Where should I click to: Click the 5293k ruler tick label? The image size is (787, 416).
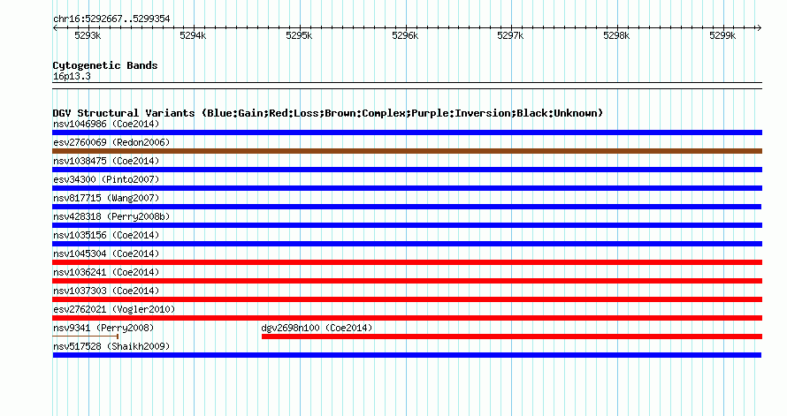point(88,35)
